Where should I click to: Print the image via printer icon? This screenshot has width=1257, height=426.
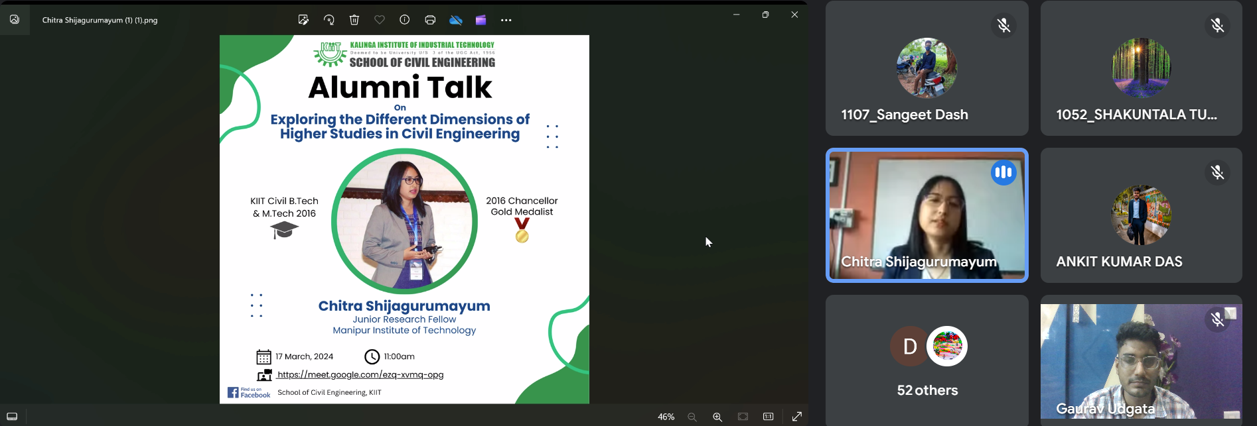(x=430, y=20)
